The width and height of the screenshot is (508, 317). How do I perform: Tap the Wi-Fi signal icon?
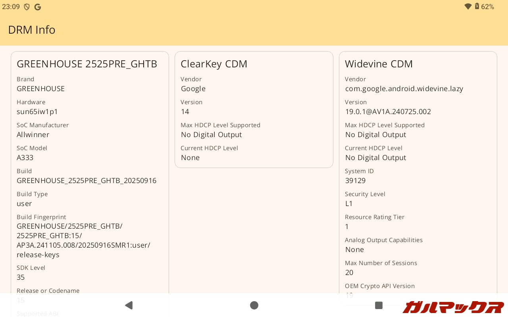tap(468, 6)
